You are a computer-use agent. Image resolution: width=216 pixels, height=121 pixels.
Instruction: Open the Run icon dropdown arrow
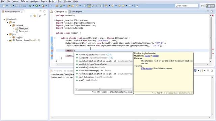[40, 6]
